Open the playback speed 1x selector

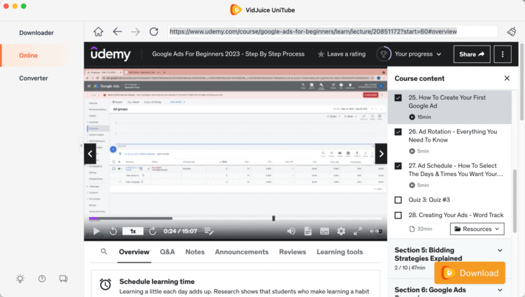(x=133, y=231)
